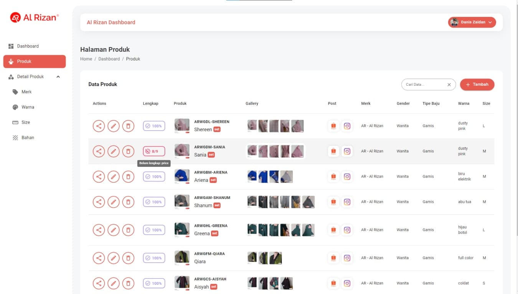This screenshot has width=518, height=294.
Task: Go to Home breadcrumb link
Action: pos(86,59)
